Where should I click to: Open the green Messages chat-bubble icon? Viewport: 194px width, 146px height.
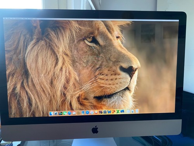(x=65, y=113)
